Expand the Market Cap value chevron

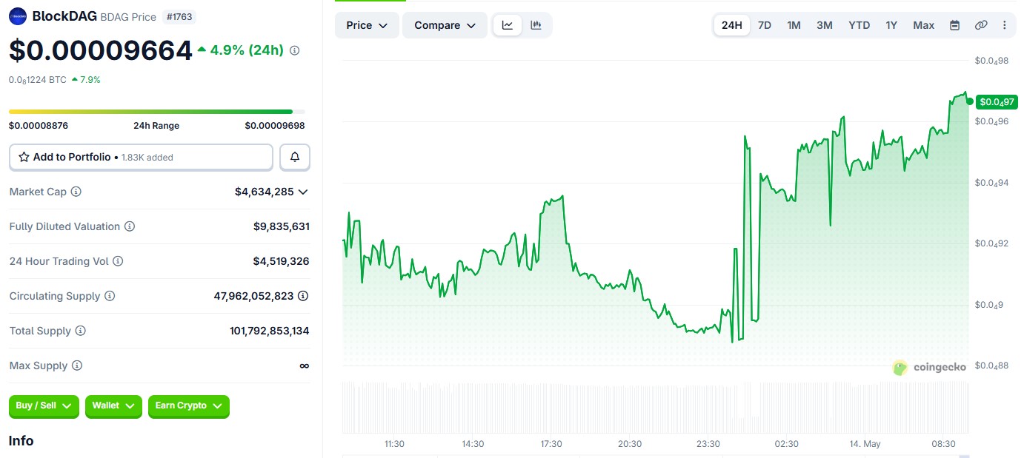(302, 192)
